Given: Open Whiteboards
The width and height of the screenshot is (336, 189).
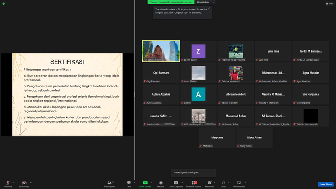Looking at the screenshot, I should 239,184.
